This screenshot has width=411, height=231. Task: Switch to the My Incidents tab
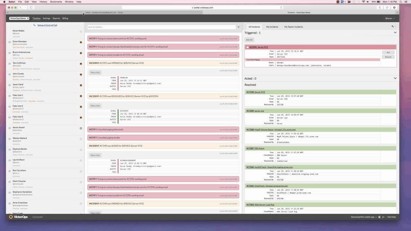(272, 27)
